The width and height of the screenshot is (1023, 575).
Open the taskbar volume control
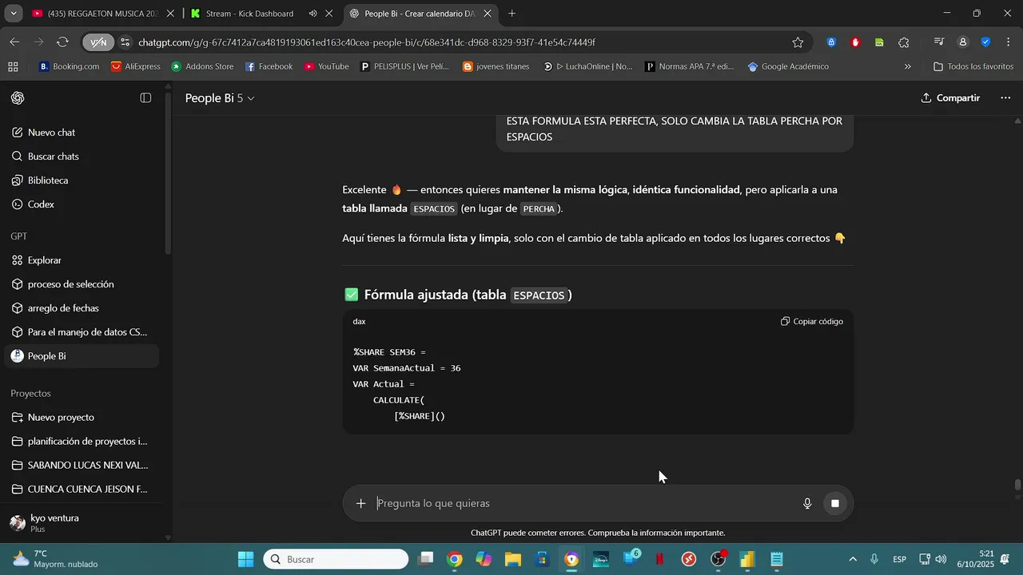click(941, 559)
